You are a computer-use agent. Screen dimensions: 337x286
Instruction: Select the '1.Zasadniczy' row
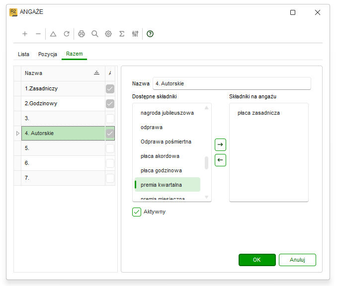(x=63, y=89)
